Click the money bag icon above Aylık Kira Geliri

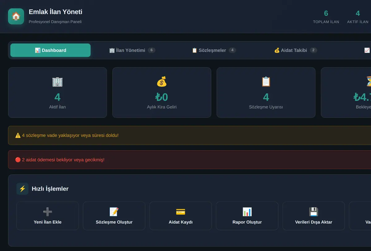click(162, 82)
